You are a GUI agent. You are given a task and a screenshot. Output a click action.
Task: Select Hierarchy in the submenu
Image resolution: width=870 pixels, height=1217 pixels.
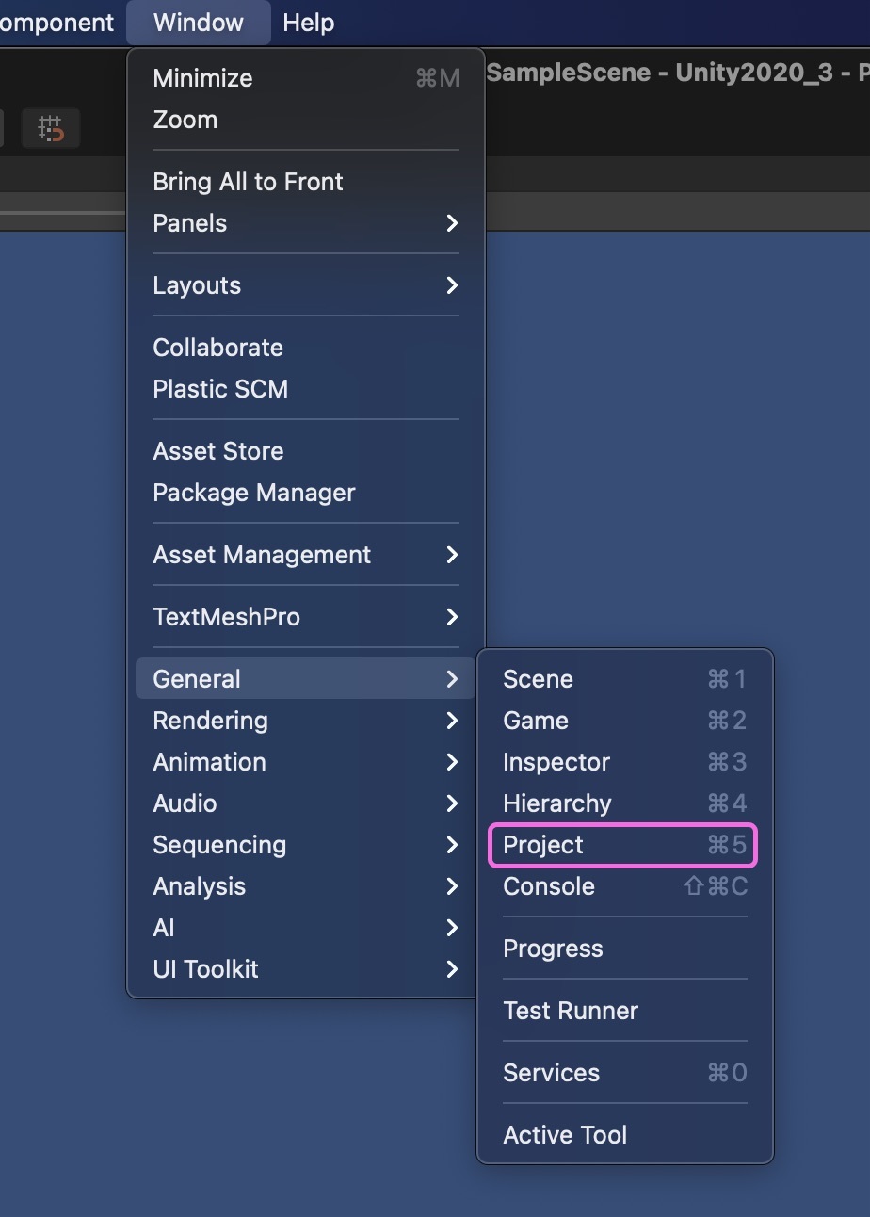tap(624, 803)
